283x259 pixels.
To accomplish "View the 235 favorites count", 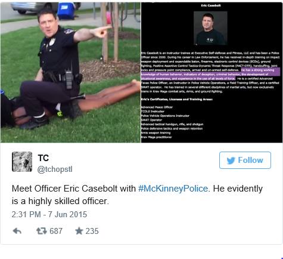I will (x=92, y=231).
